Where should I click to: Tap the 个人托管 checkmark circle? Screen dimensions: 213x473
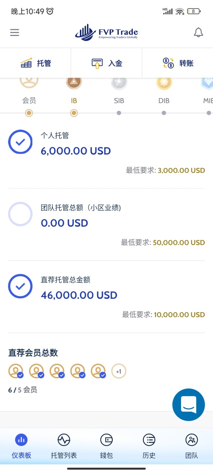click(x=20, y=142)
